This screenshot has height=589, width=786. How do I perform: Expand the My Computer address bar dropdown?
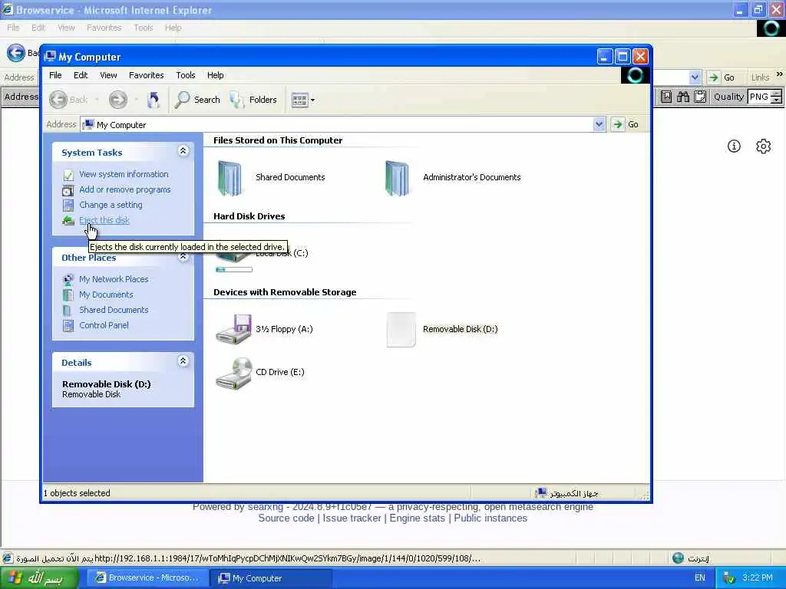click(x=599, y=124)
